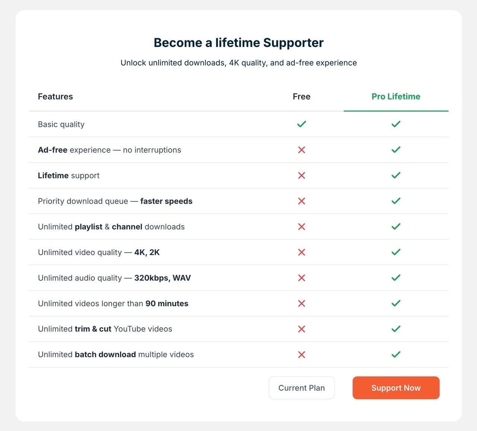This screenshot has width=477, height=431.
Task: Click the red X for Free Priority download queue
Action: 301,201
